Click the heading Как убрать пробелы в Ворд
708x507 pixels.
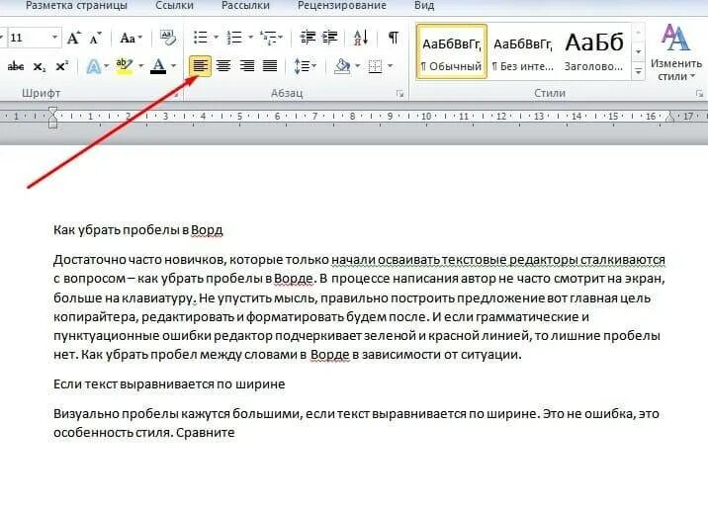coord(138,230)
